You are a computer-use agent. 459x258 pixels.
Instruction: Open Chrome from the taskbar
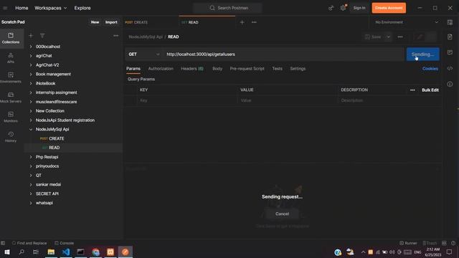click(x=95, y=252)
